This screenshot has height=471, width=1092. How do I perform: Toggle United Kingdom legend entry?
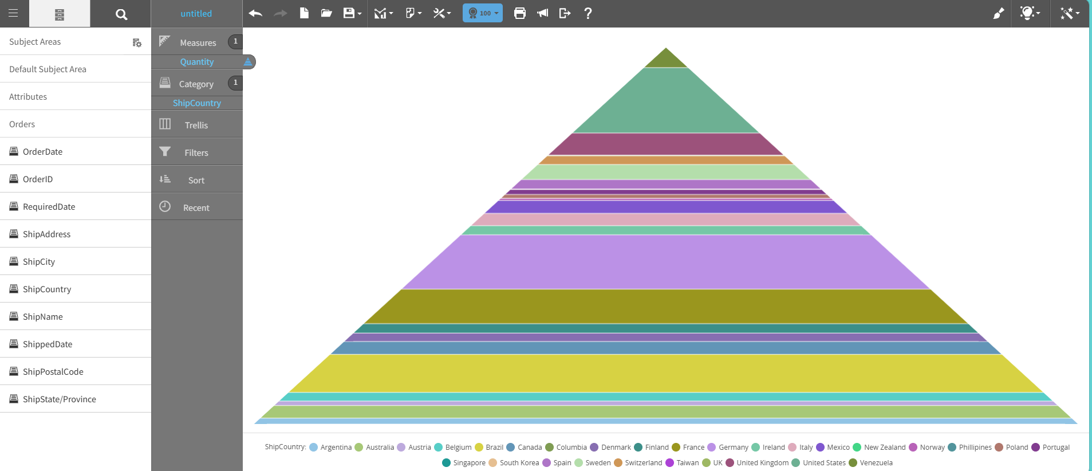coord(757,463)
